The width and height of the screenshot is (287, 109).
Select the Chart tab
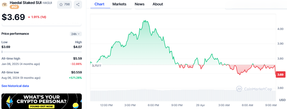tap(100, 4)
